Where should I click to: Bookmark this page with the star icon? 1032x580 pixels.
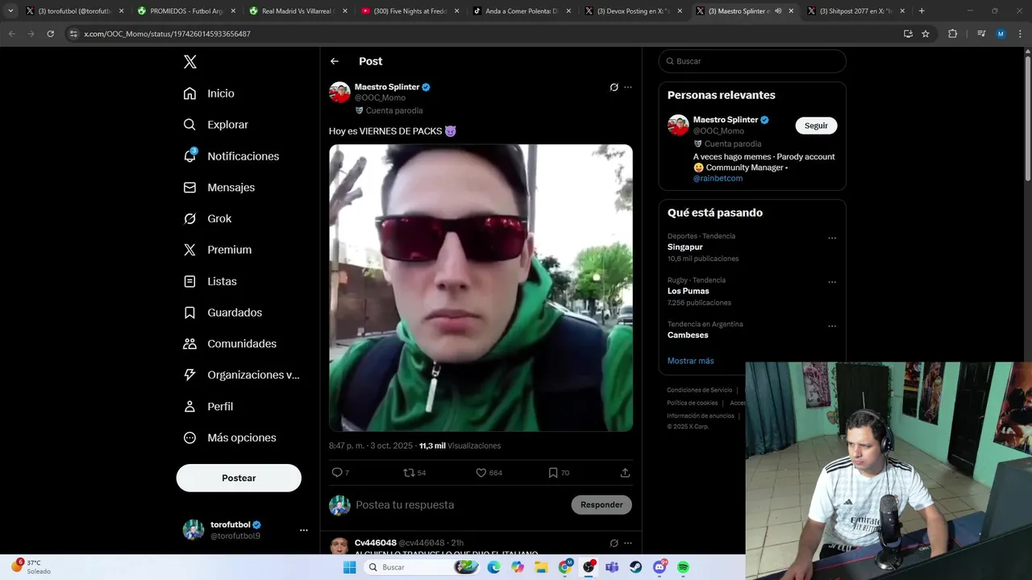pos(926,34)
